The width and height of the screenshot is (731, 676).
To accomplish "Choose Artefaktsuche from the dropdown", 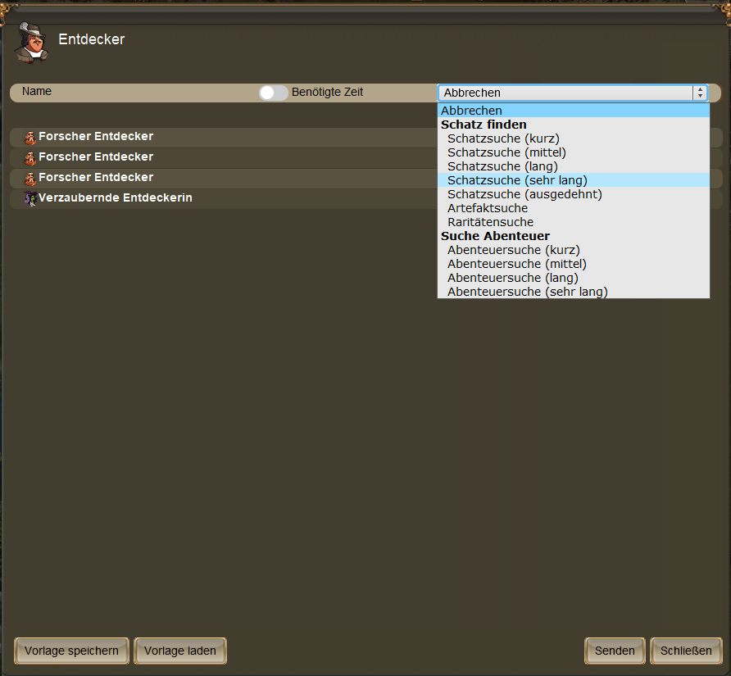I will click(488, 208).
